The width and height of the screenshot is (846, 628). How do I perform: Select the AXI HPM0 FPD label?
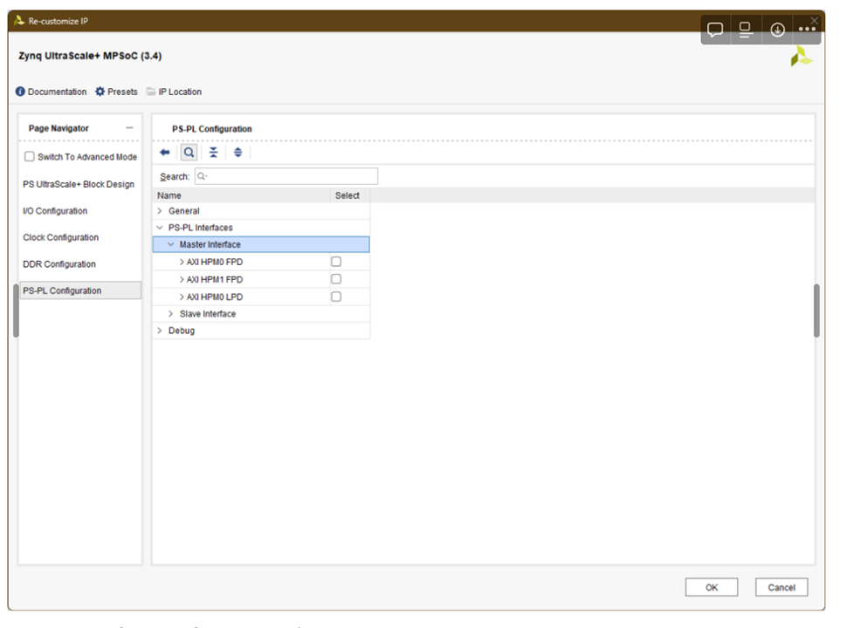point(215,262)
